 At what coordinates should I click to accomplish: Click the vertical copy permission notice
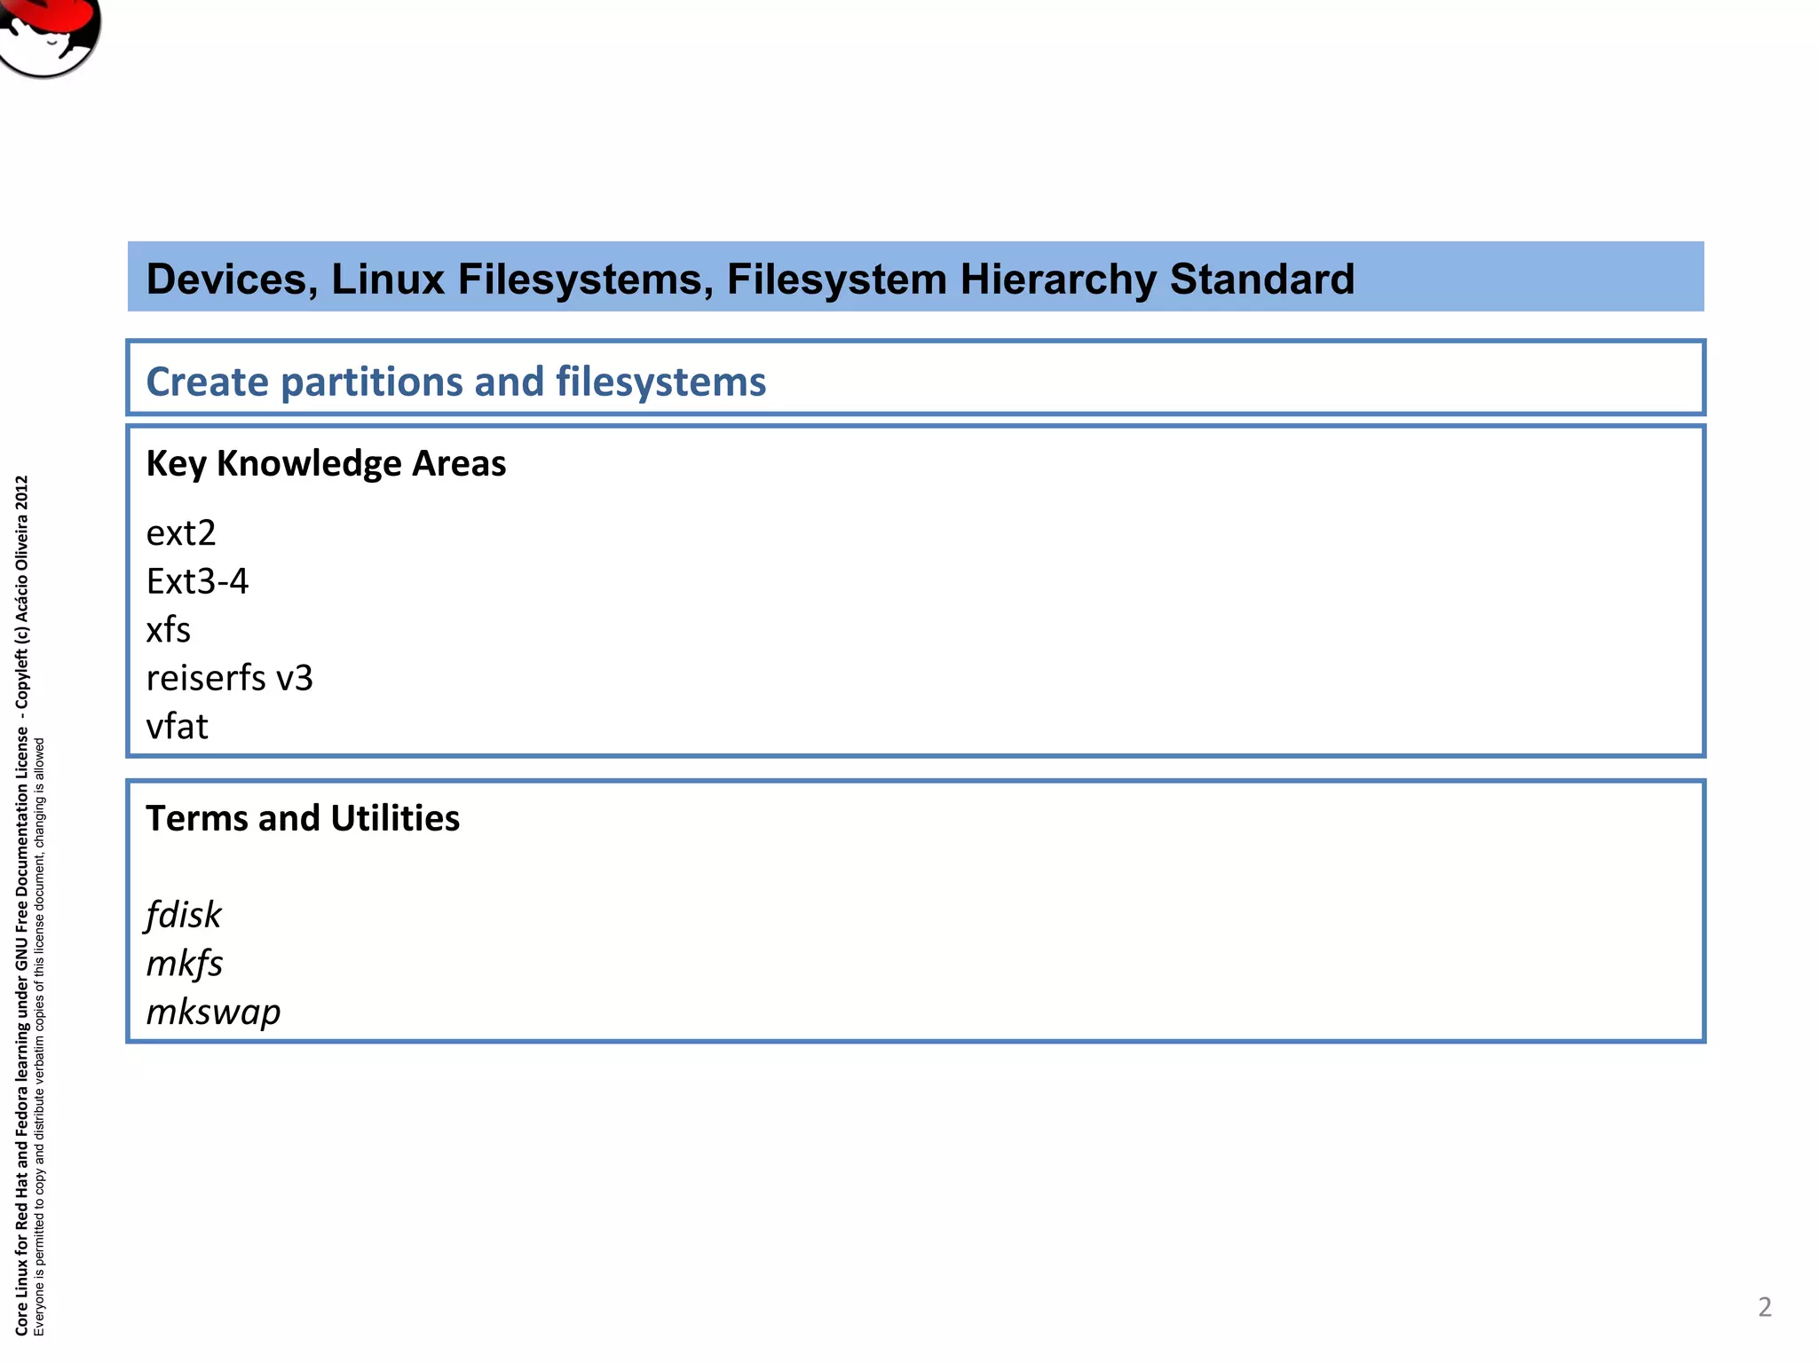click(39, 1036)
